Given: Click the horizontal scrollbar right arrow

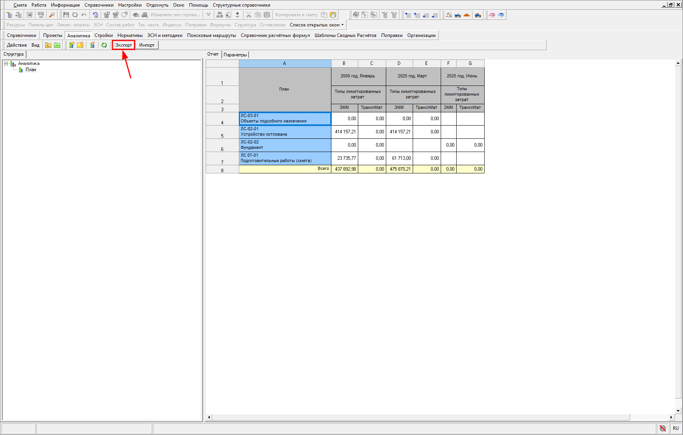Looking at the screenshot, I should [x=671, y=417].
